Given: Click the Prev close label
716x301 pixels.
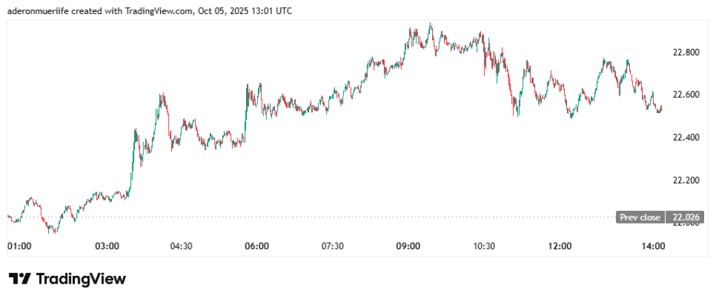Looking at the screenshot, I should [640, 217].
